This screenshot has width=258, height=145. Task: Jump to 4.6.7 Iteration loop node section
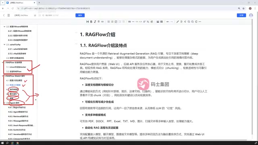20,134
